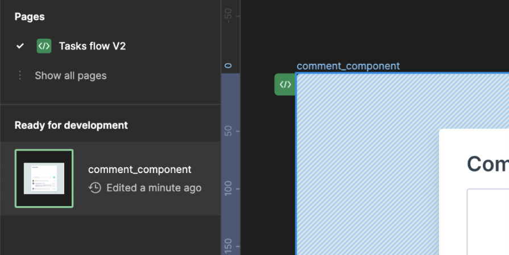Image resolution: width=509 pixels, height=255 pixels.
Task: Click the blue striped frame padding area
Action: (x=364, y=171)
